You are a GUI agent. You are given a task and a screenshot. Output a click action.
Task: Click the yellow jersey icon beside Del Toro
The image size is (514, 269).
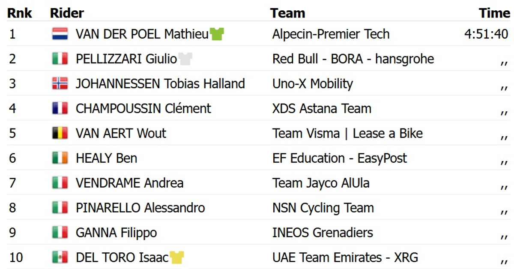pyautogui.click(x=176, y=257)
